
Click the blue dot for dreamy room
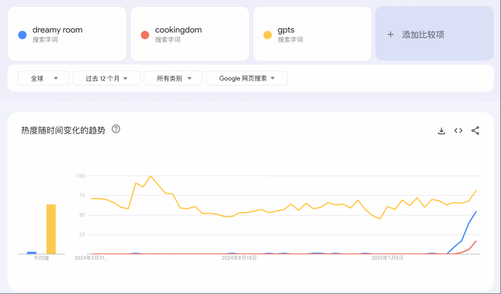coord(22,35)
